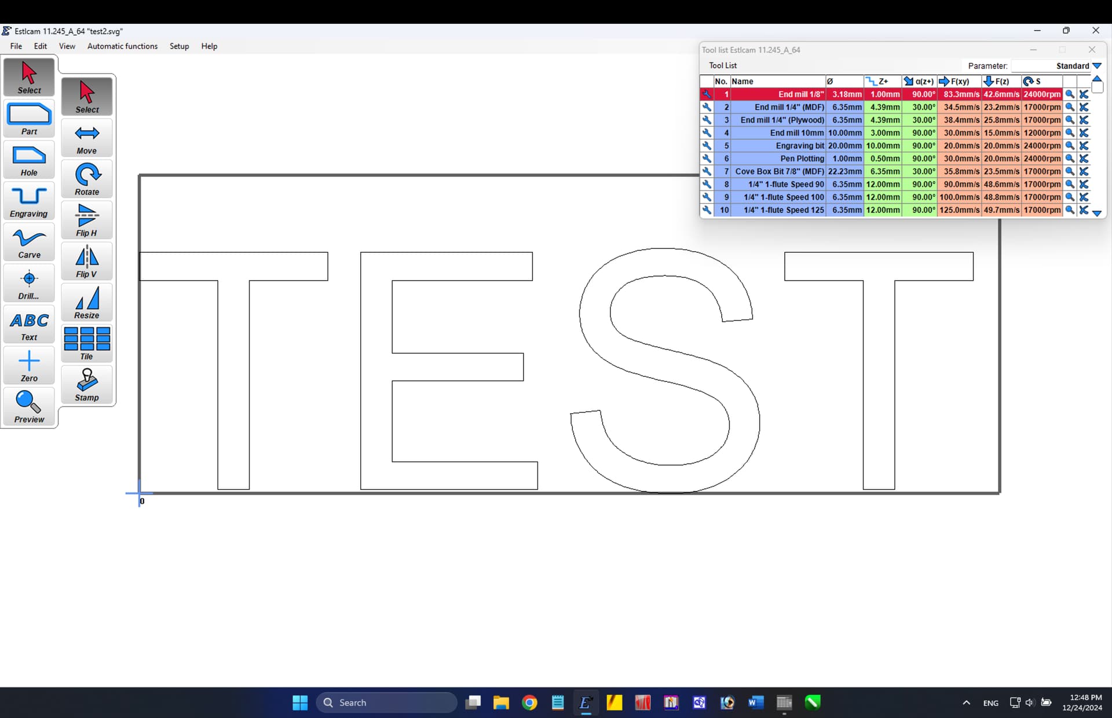Click the Tool List label

(723, 65)
